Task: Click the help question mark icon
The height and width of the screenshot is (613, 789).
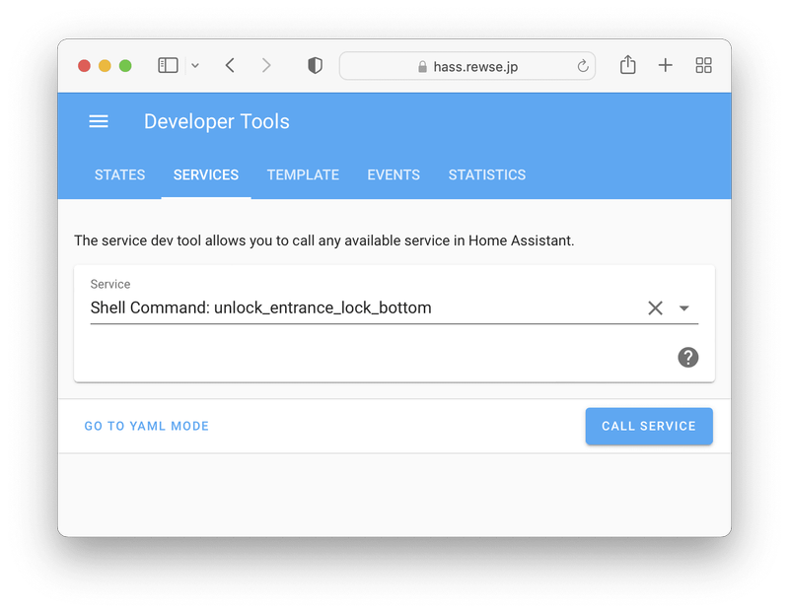Action: [x=688, y=357]
